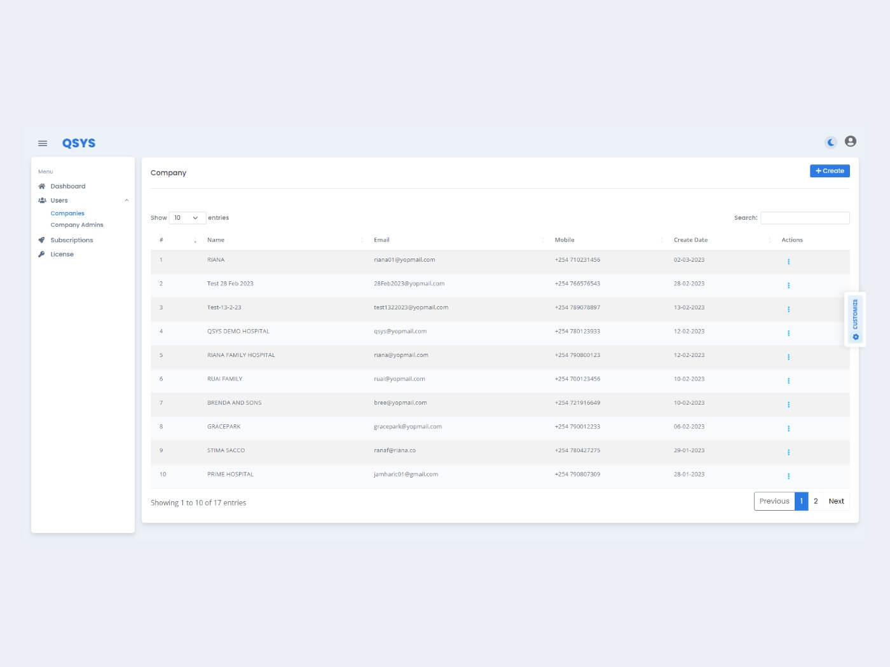
Task: Open actions menu for RUAI FAMILY
Action: (x=788, y=381)
